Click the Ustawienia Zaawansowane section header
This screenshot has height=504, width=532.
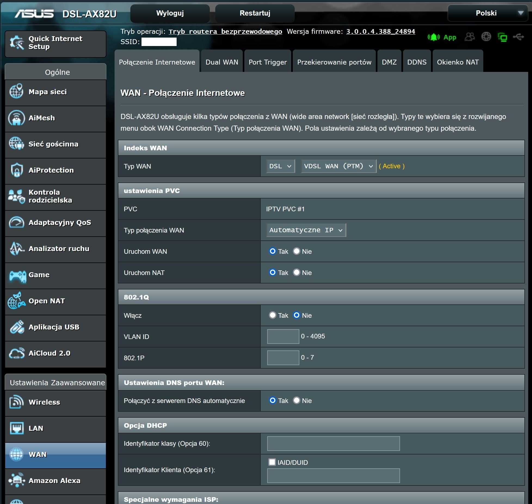pyautogui.click(x=56, y=382)
